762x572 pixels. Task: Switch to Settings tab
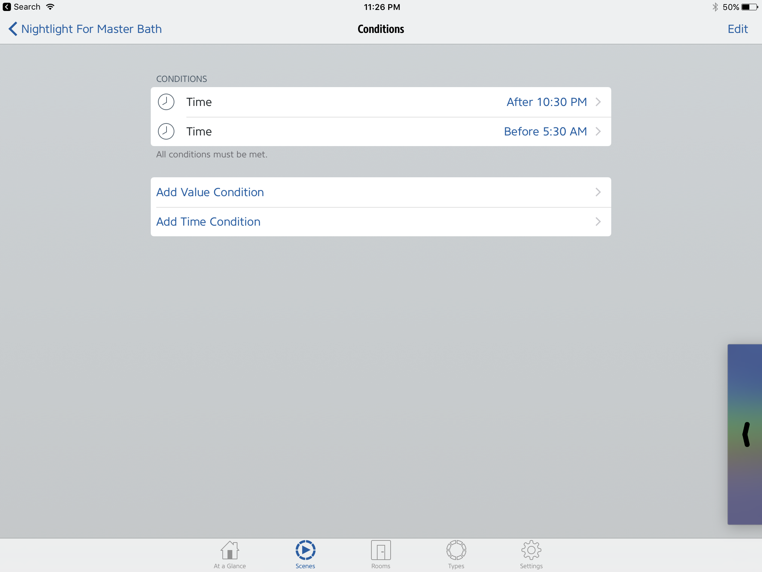click(x=531, y=555)
